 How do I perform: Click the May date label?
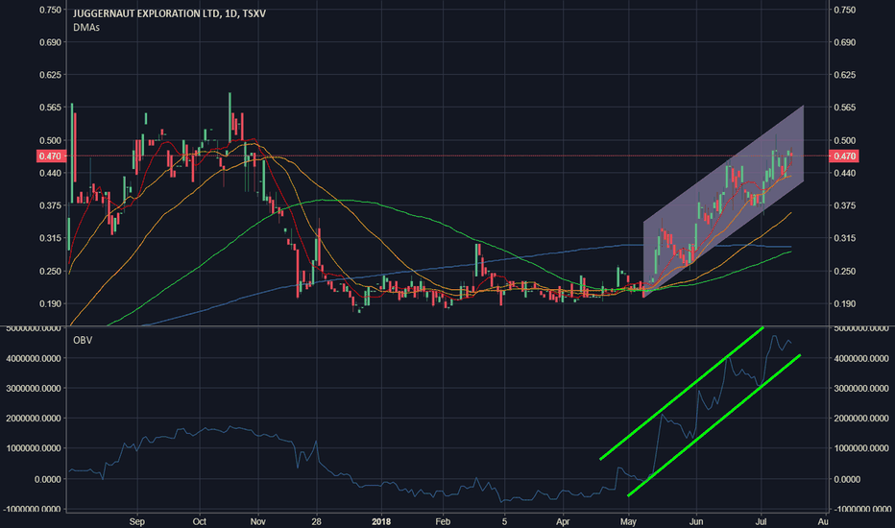pyautogui.click(x=628, y=521)
